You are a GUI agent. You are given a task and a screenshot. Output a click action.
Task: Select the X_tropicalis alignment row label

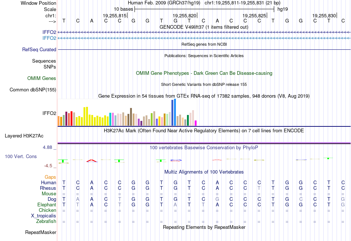coord(44,216)
